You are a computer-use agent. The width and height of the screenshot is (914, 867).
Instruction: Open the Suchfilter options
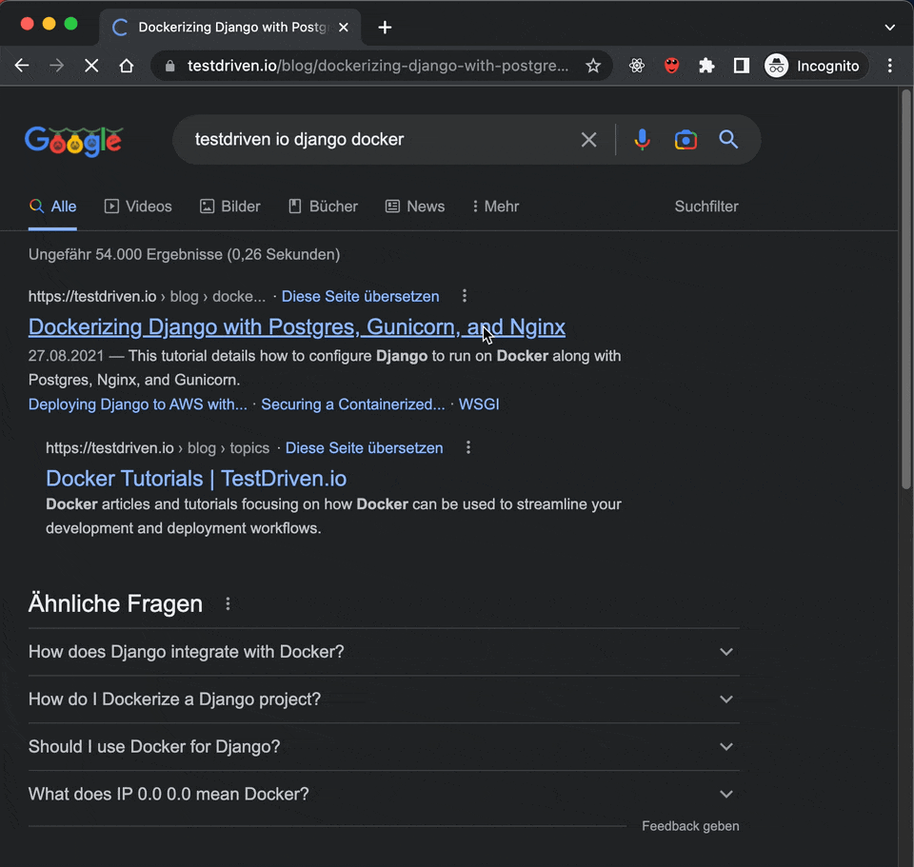[705, 207]
